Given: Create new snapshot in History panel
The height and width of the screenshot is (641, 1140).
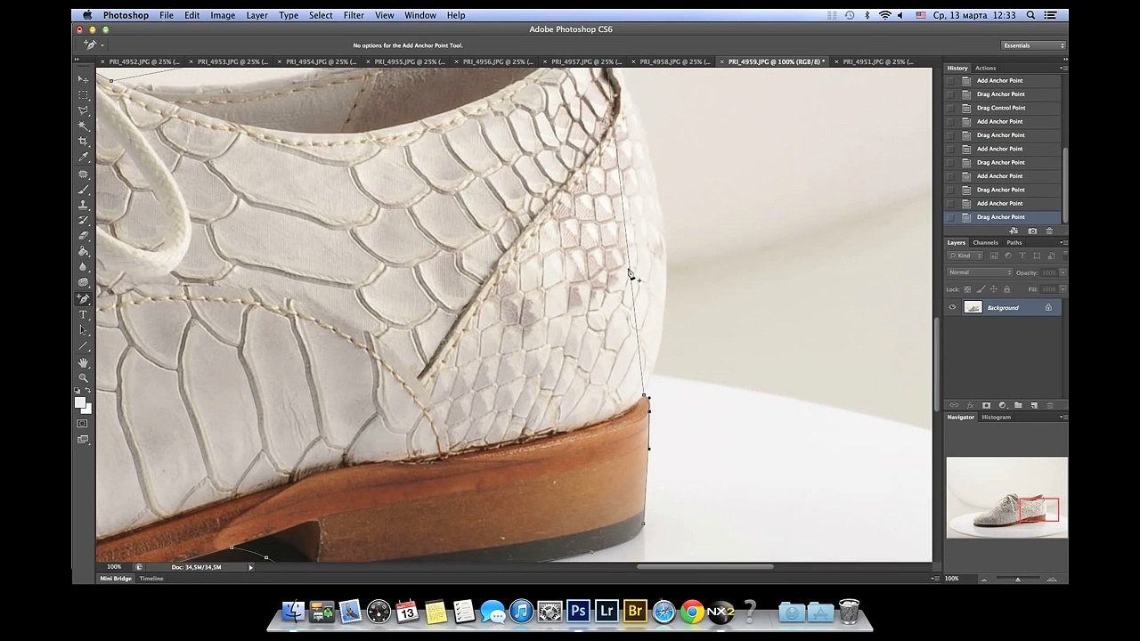Looking at the screenshot, I should click(1032, 231).
